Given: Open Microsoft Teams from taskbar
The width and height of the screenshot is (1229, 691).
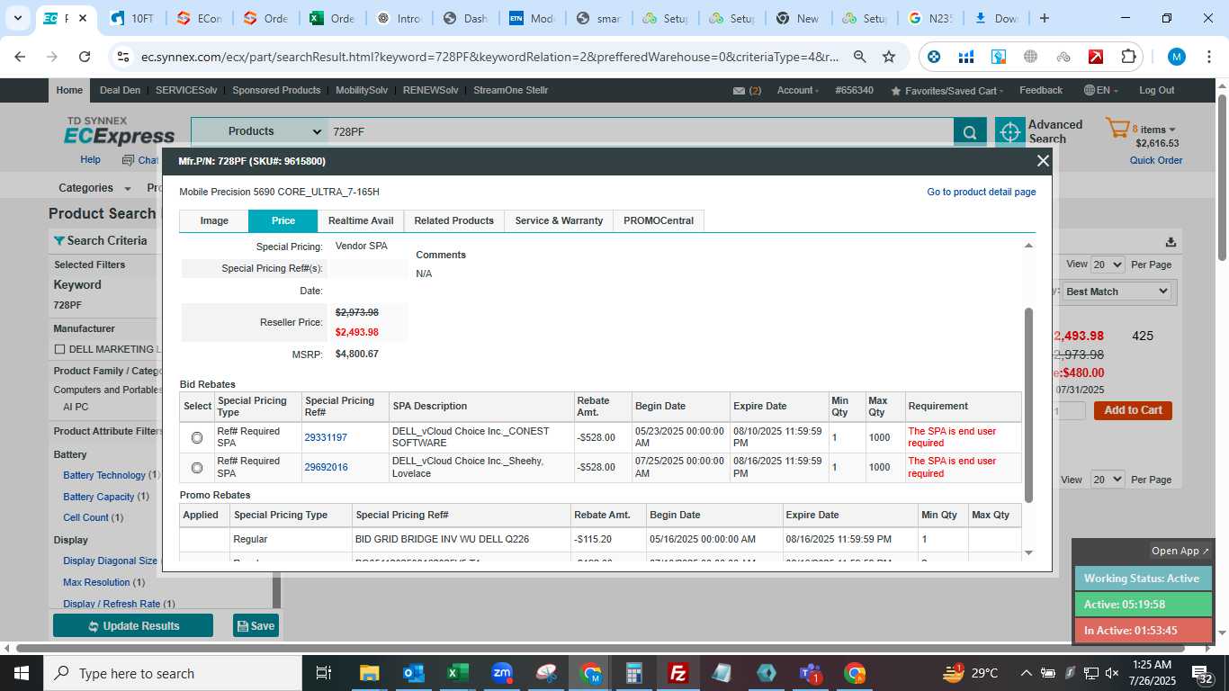Looking at the screenshot, I should pyautogui.click(x=811, y=673).
